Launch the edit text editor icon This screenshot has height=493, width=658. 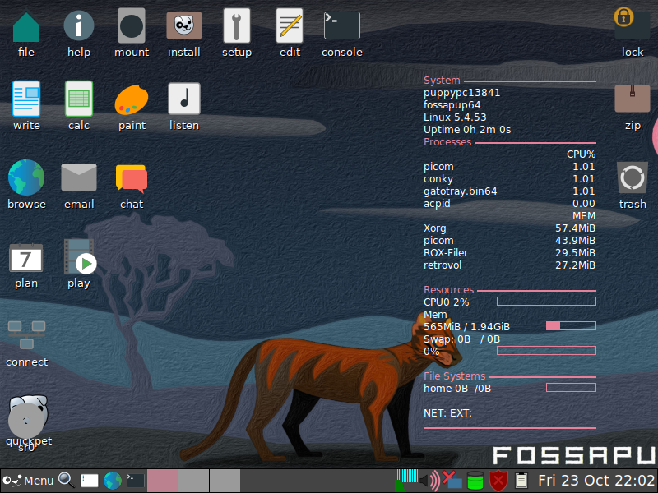point(290,26)
